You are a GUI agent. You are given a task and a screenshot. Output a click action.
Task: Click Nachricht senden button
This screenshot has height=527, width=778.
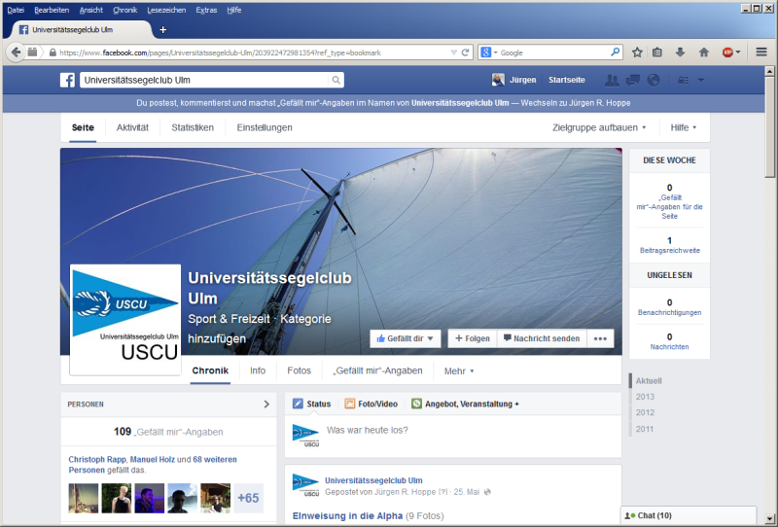tap(542, 338)
